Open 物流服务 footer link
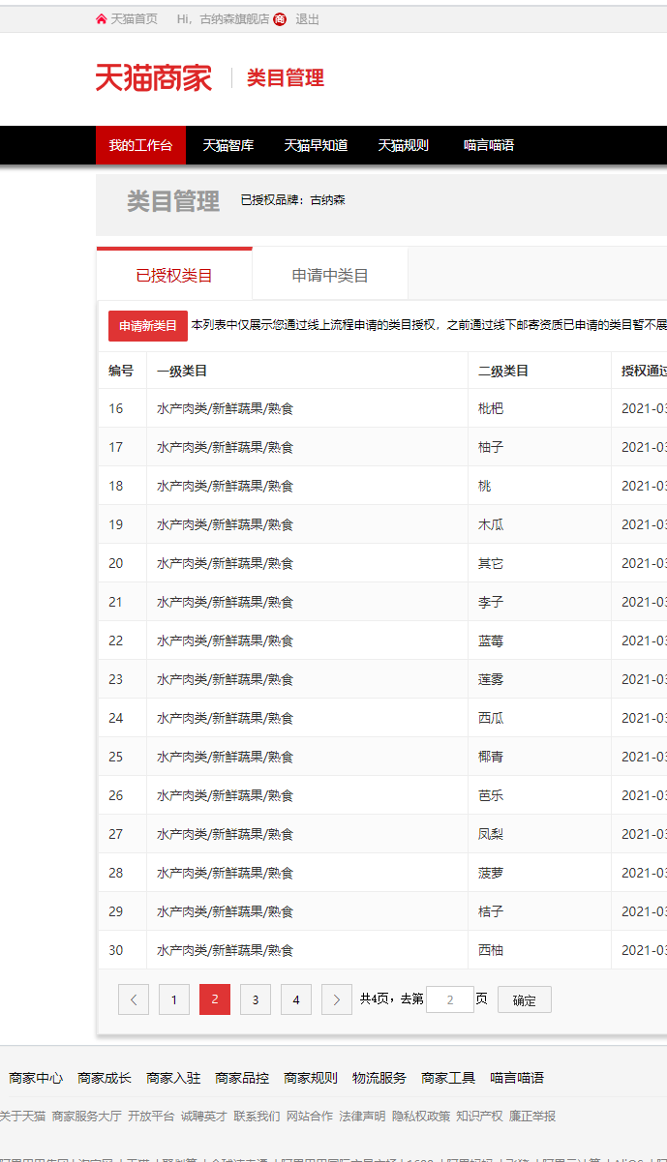The width and height of the screenshot is (667, 1162). [x=379, y=1078]
